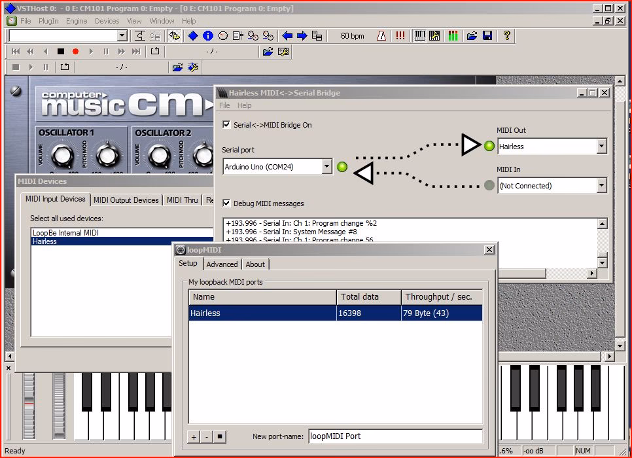Open the Advanced tab in loopMIDI
This screenshot has width=632, height=458.
(x=222, y=264)
